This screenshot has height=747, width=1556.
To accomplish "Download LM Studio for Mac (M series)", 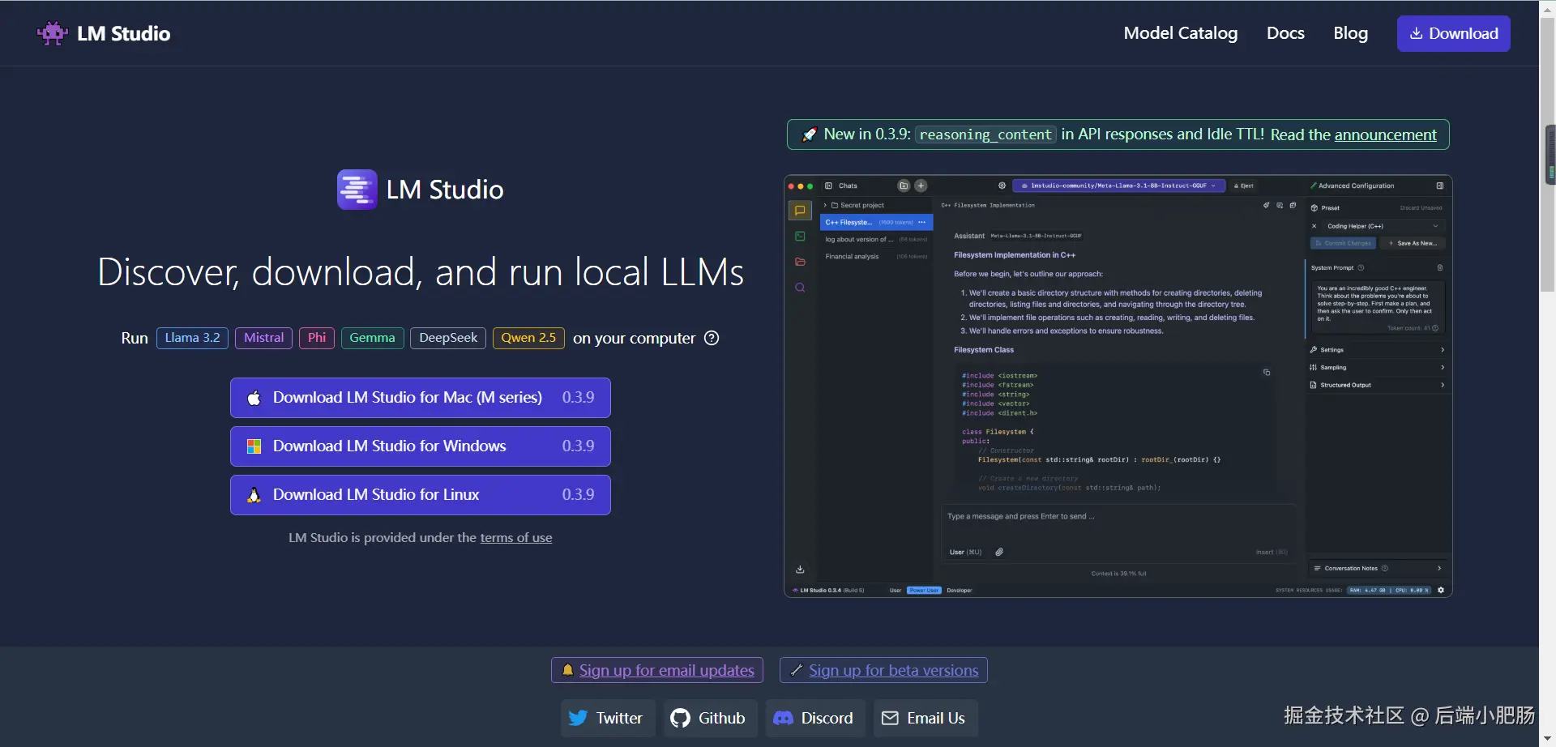I will (421, 398).
